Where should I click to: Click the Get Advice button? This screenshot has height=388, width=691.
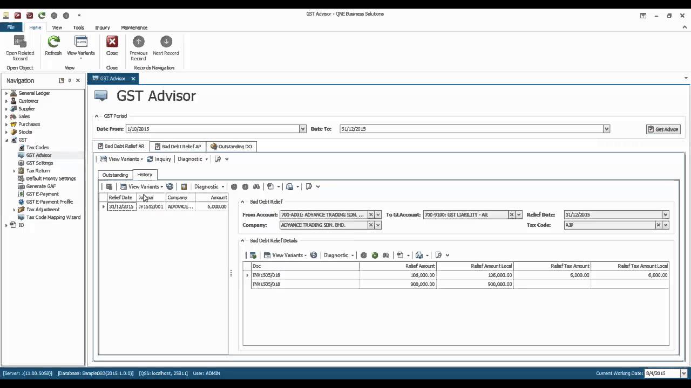point(663,129)
